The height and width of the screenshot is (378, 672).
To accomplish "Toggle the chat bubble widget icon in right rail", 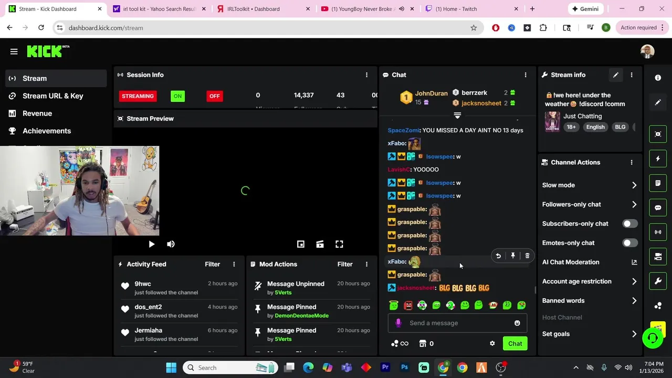I will pyautogui.click(x=658, y=207).
